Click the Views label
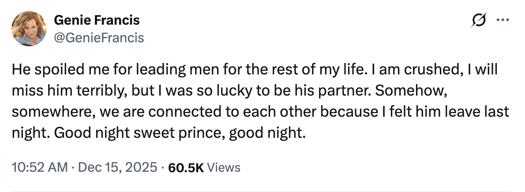 point(224,167)
